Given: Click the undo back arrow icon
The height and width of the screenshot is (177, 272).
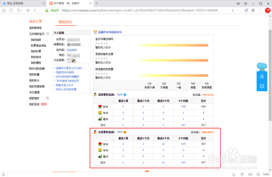Looking at the screenshot, I should coord(18,10).
